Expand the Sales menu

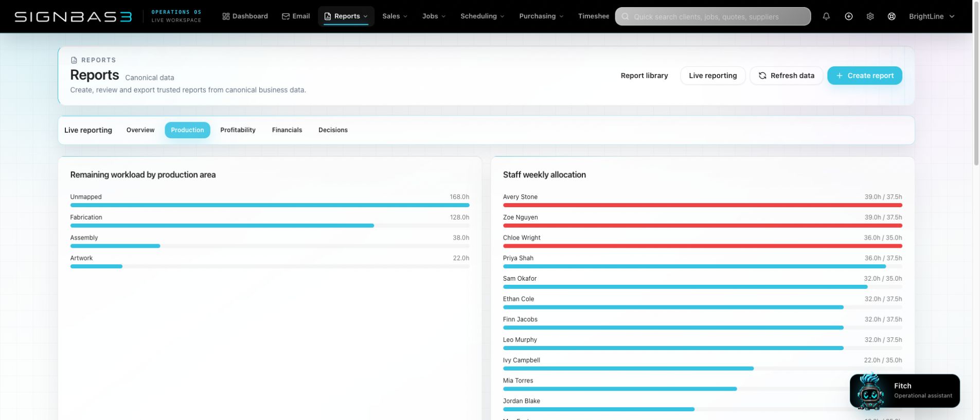pyautogui.click(x=395, y=16)
